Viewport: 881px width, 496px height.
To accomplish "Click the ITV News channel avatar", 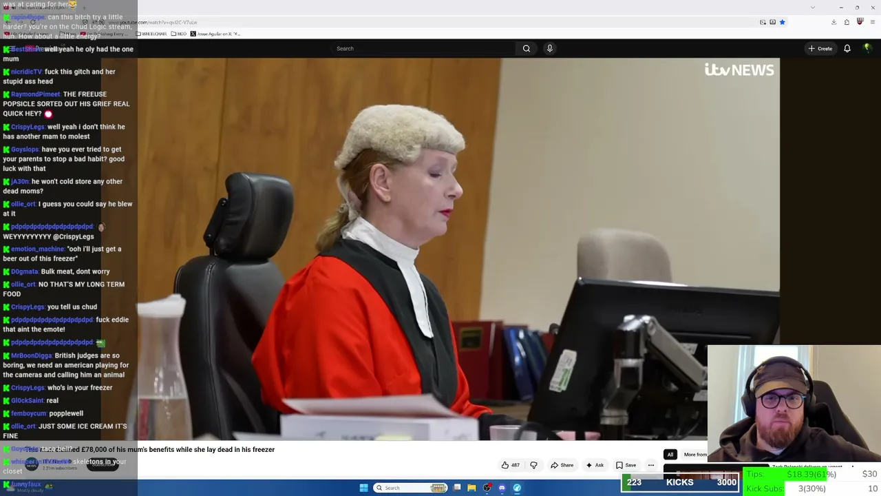I will click(x=31, y=464).
